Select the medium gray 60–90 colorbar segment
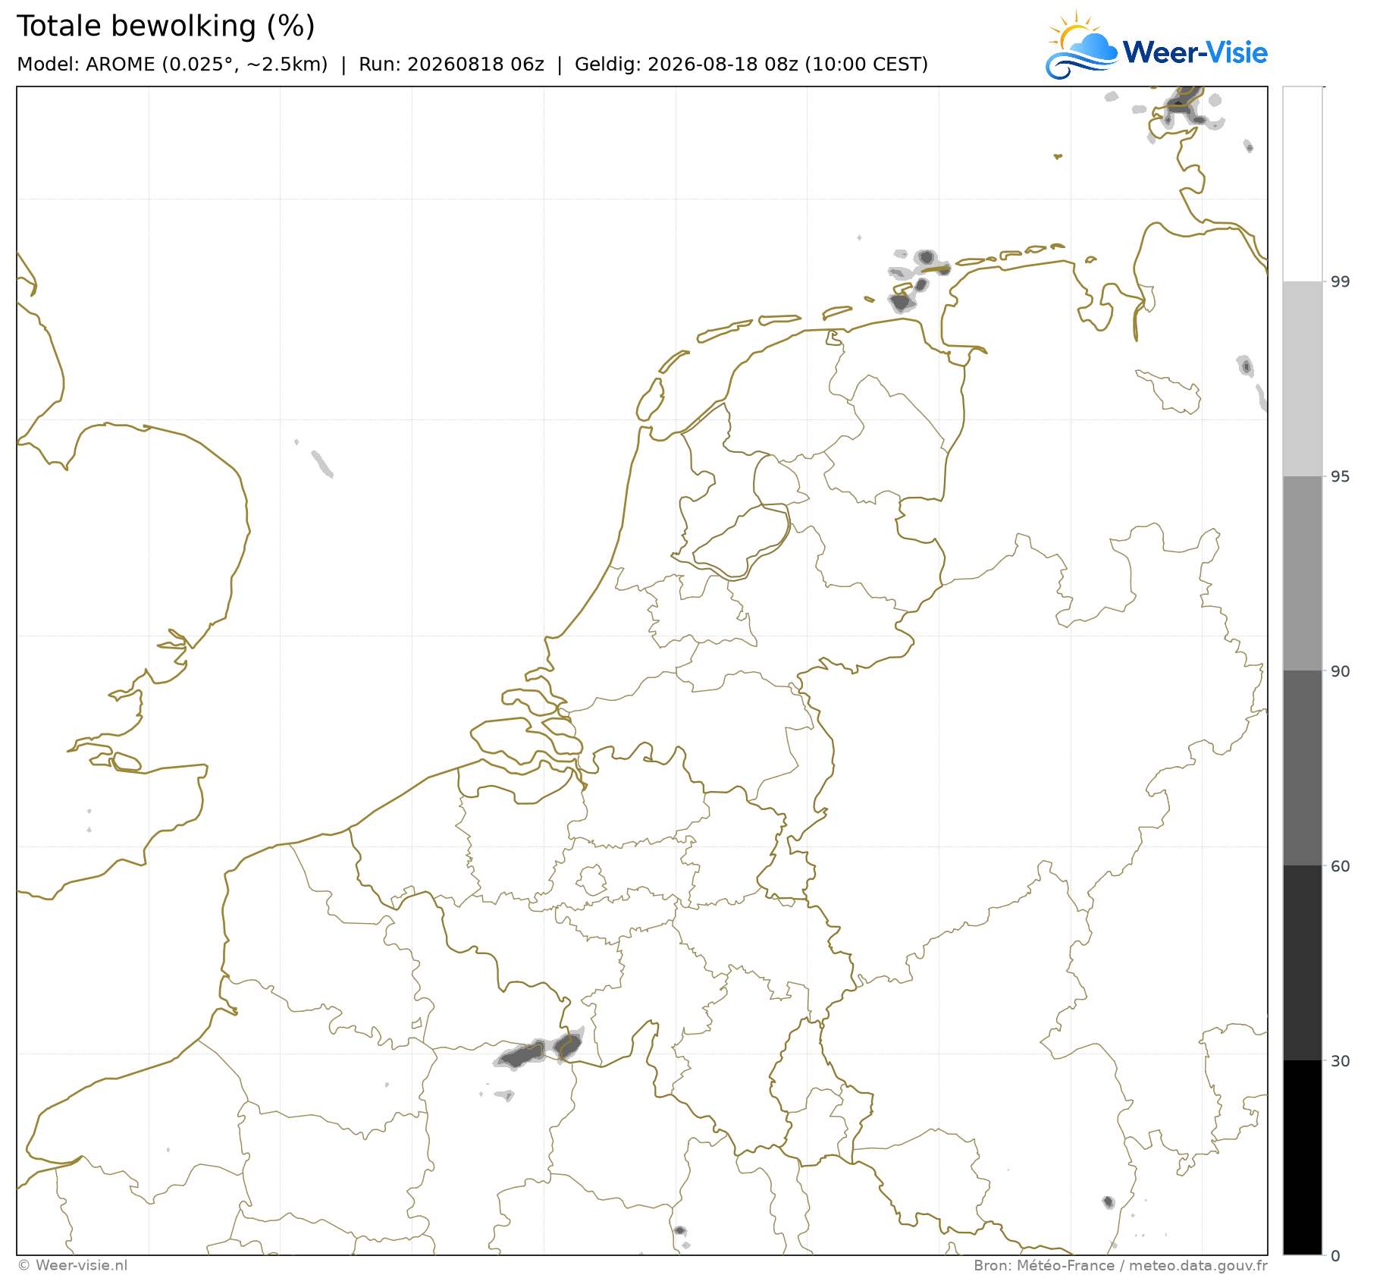Viewport: 1383px width, 1275px height. (x=1303, y=768)
